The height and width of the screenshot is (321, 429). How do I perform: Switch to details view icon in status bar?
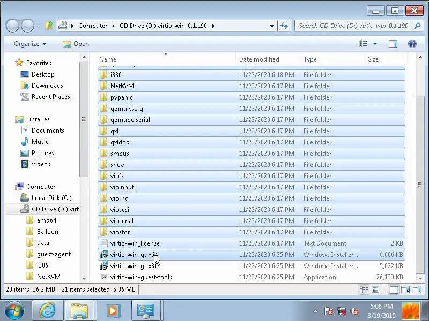point(364,289)
